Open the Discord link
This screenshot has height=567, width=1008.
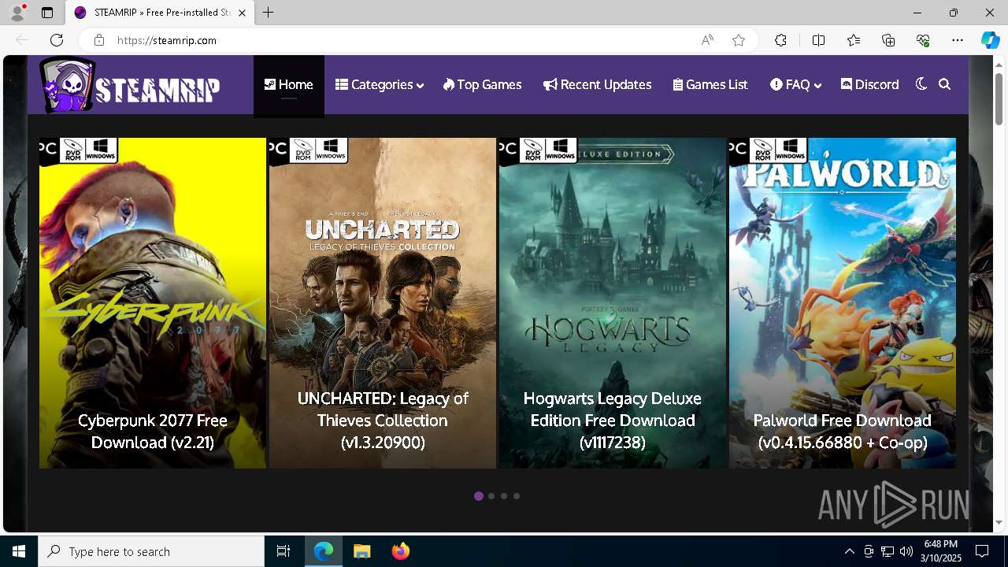point(870,84)
